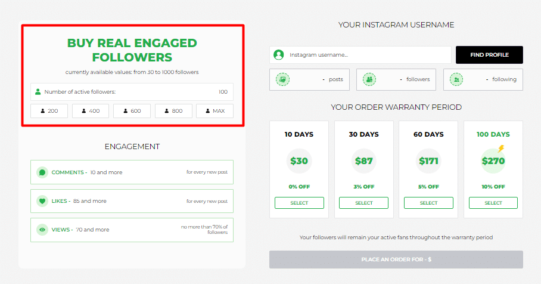This screenshot has height=284, width=541.
Task: Click the Comments speech bubble icon
Action: pyautogui.click(x=42, y=172)
